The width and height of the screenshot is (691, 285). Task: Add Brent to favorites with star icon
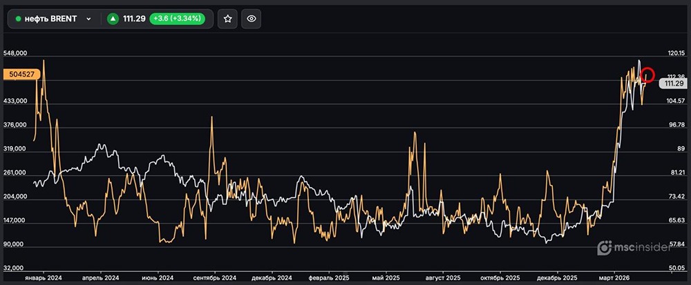227,19
